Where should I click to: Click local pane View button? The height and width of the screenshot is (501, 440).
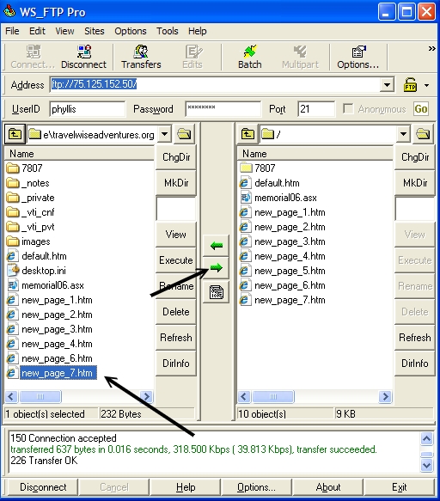(x=176, y=235)
